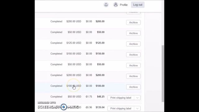Click the $0.00 fee in the $125.00 row
Screen dimensions: 199x112
[89, 43]
